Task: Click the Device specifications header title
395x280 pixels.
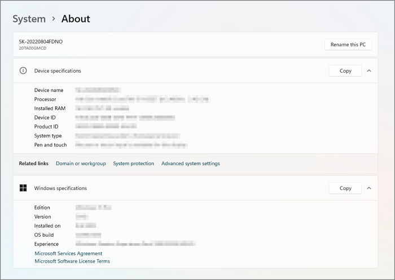Action: coord(58,71)
